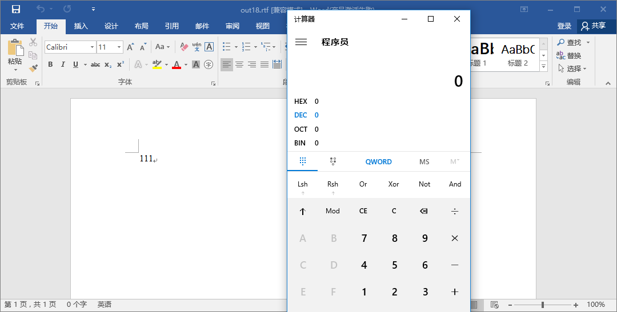The width and height of the screenshot is (617, 312).
Task: Open the Aa change case dropdown
Action: [x=162, y=47]
